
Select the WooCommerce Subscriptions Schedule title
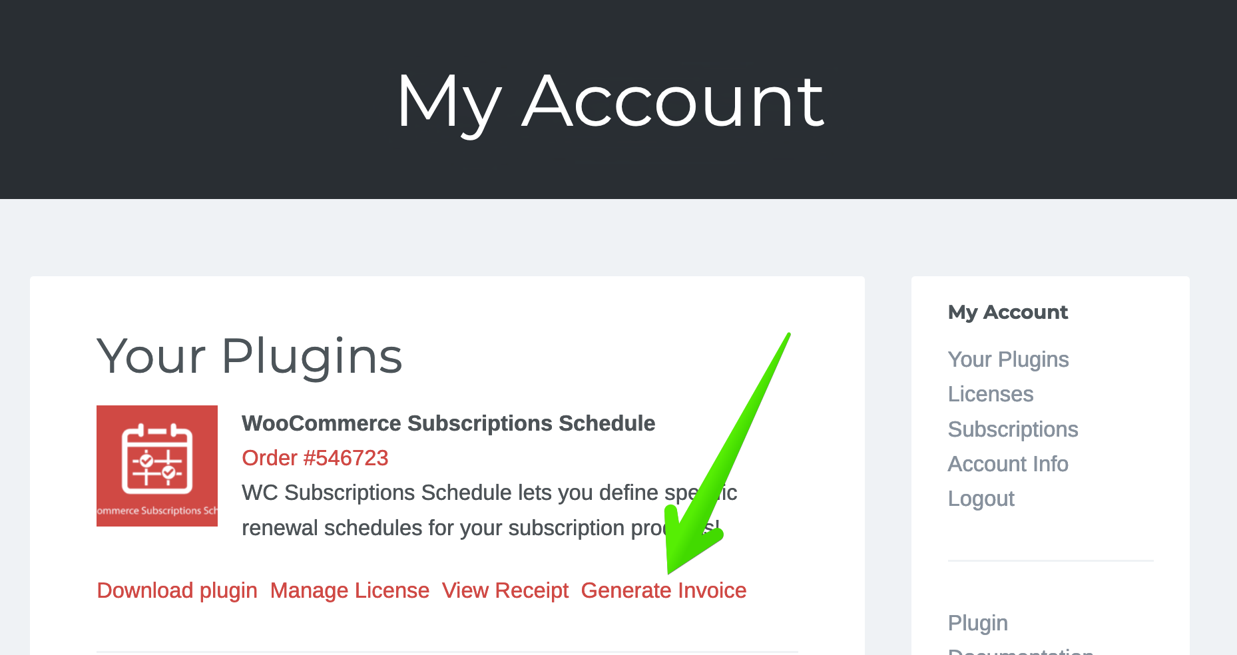coord(447,423)
